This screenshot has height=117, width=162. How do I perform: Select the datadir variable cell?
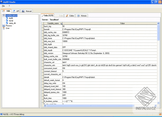[x=53, y=77]
